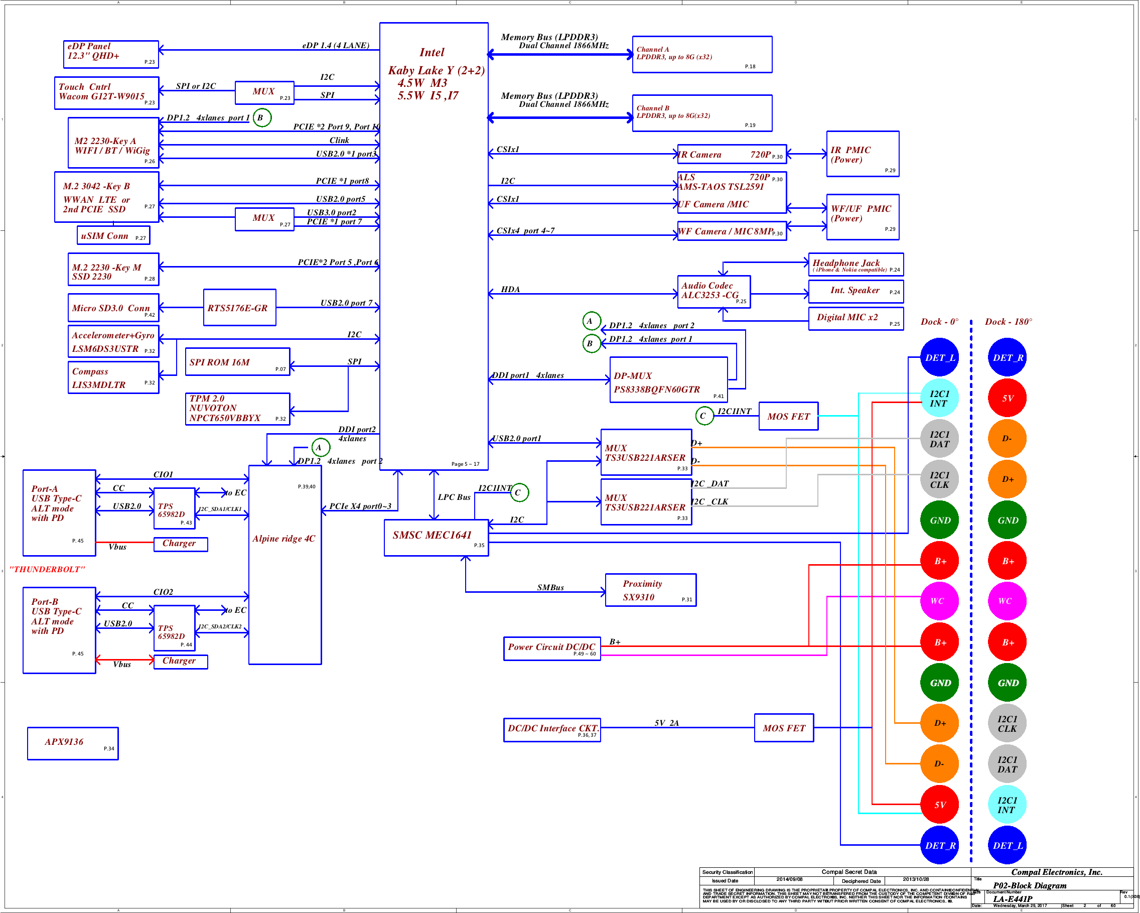Select the 'LPC Bus' label
1140x913 pixels.
click(x=454, y=497)
